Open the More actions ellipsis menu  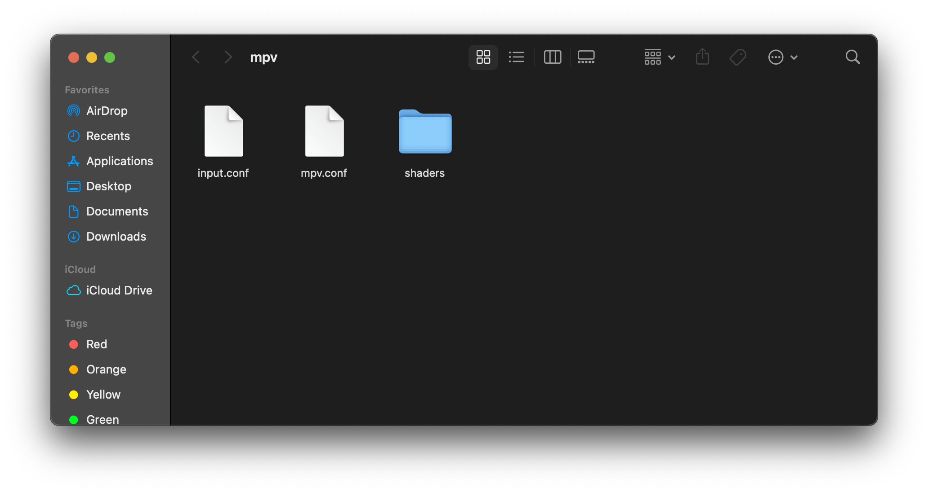(782, 57)
